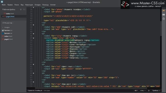Click the Brackets app icon in title bar

(2, 2)
